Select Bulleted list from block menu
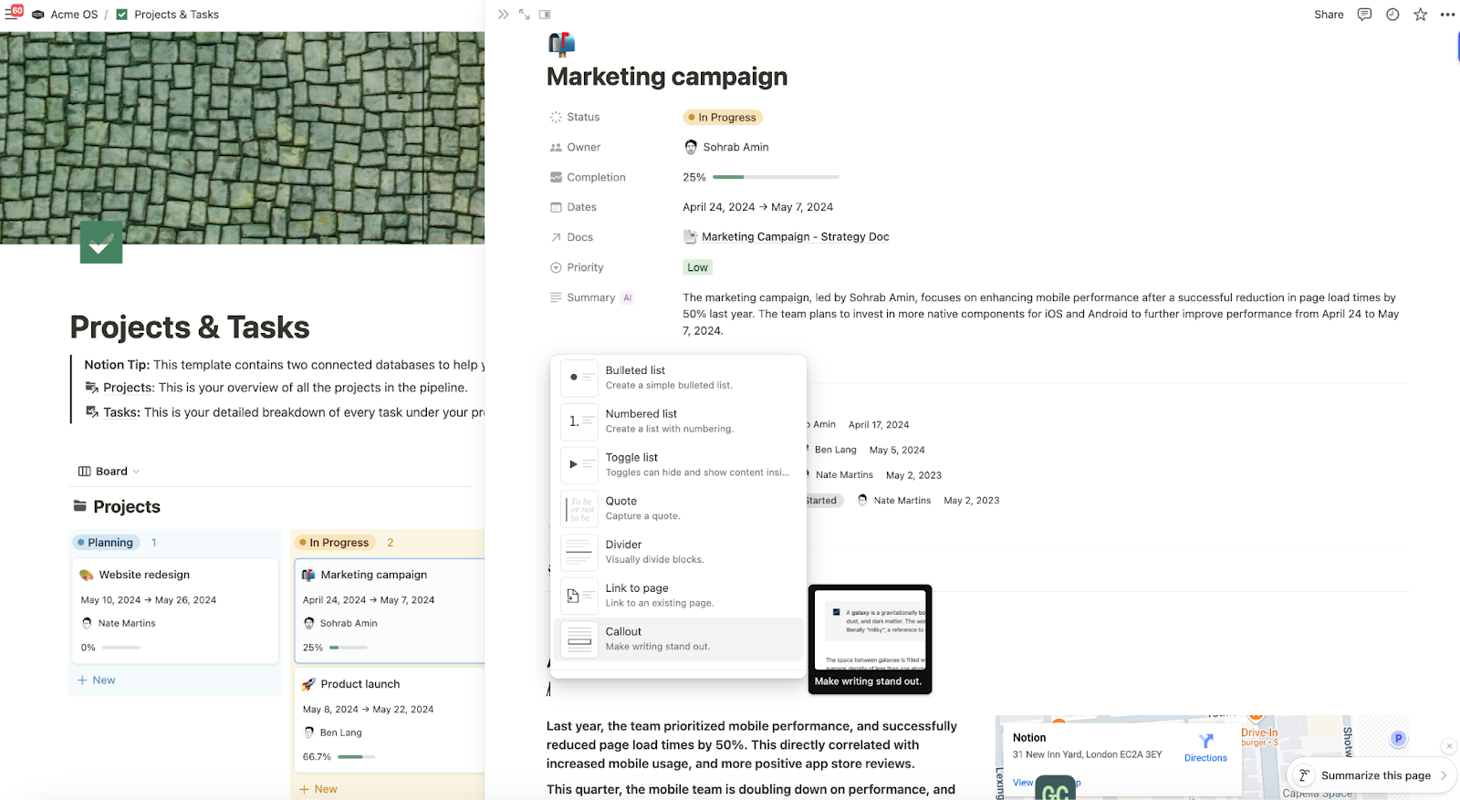This screenshot has width=1460, height=800. (678, 377)
